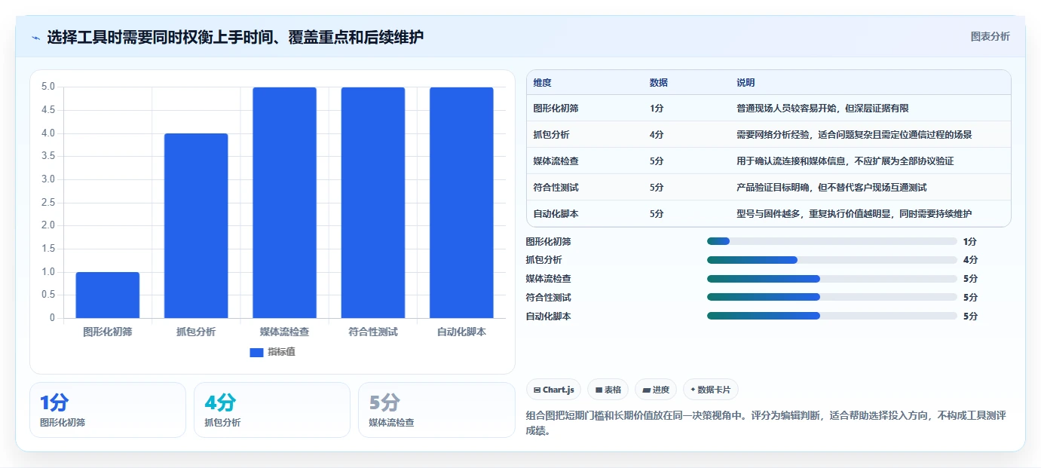Click the 媒体流检查 bar in the chart

[x=284, y=203]
